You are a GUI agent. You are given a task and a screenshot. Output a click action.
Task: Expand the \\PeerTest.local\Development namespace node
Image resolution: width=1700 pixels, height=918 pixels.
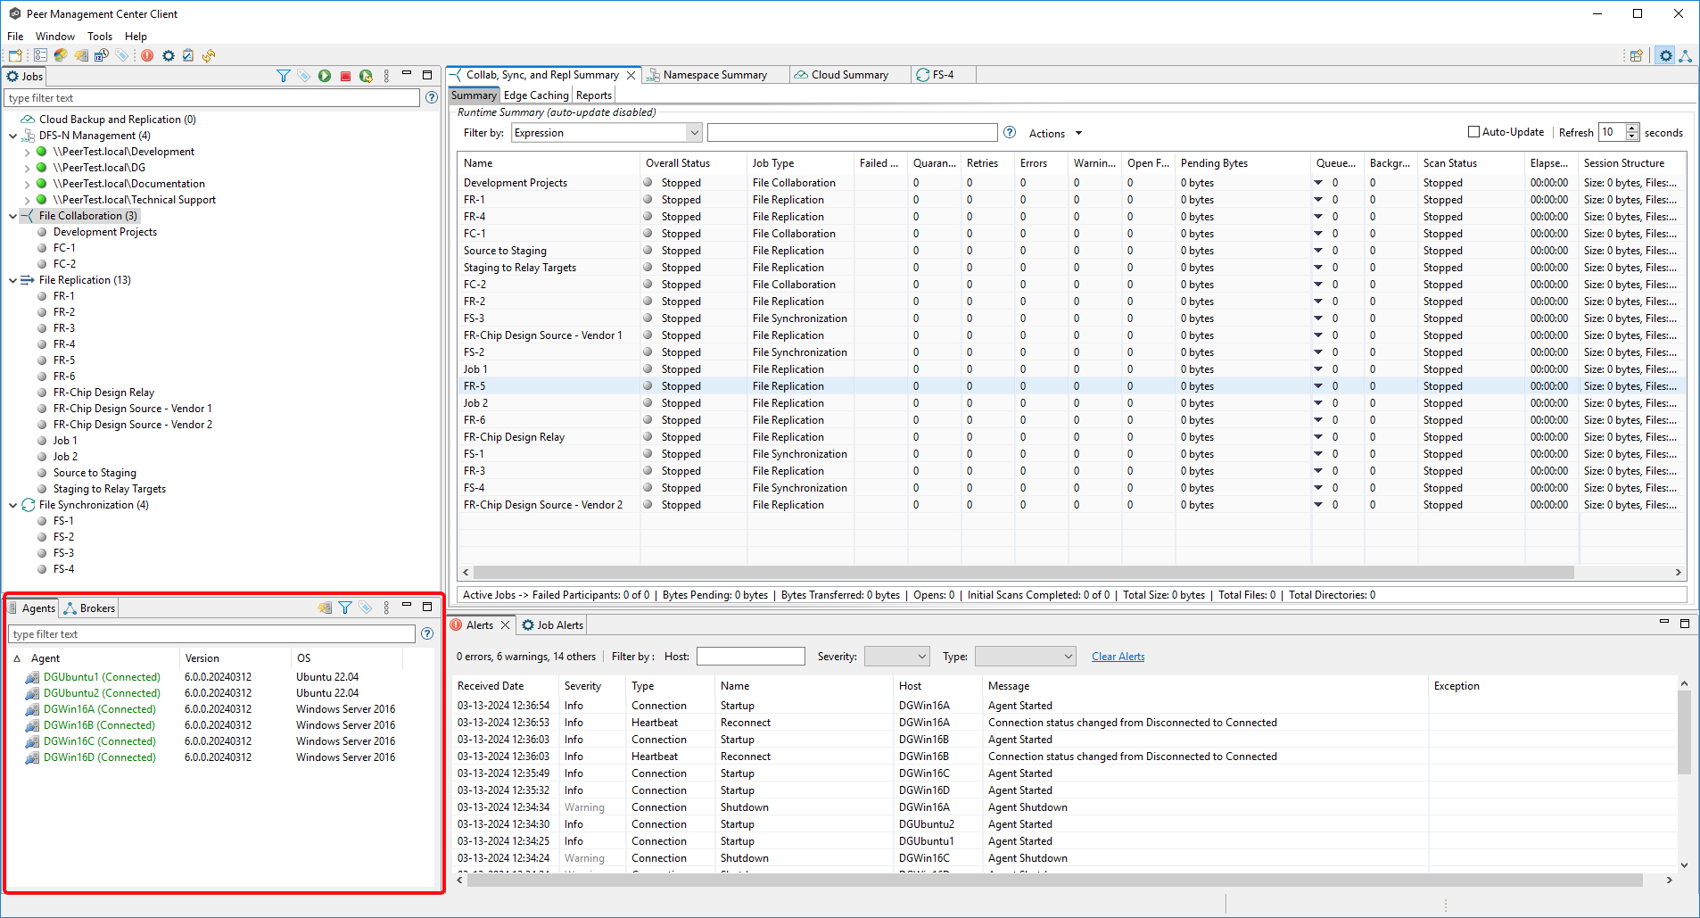tap(27, 153)
